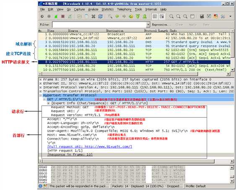Edit display filters from toolbar
Viewport: 236px width, 190px height.
tap(209, 16)
